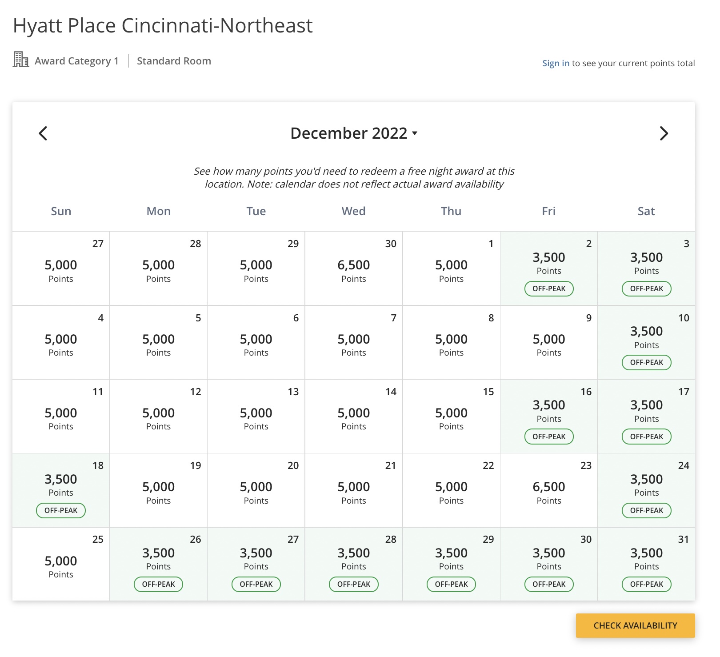Click the Sign in link
The width and height of the screenshot is (720, 657).
(x=555, y=63)
